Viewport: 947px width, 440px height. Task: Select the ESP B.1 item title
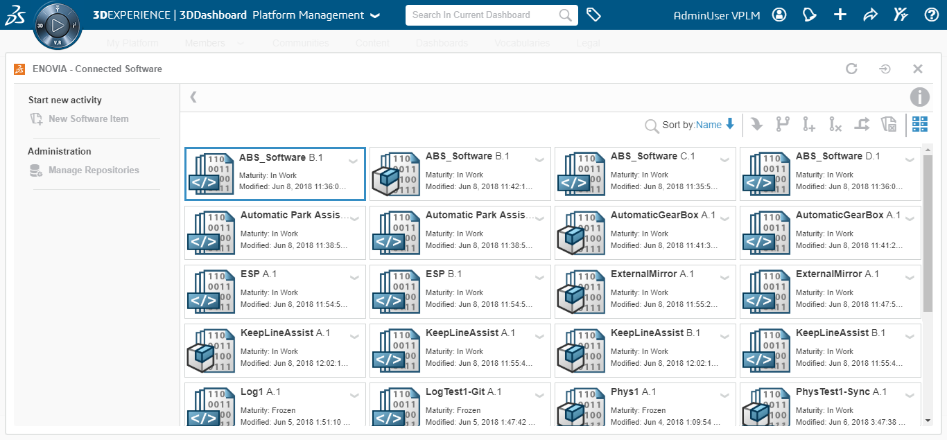(x=444, y=274)
